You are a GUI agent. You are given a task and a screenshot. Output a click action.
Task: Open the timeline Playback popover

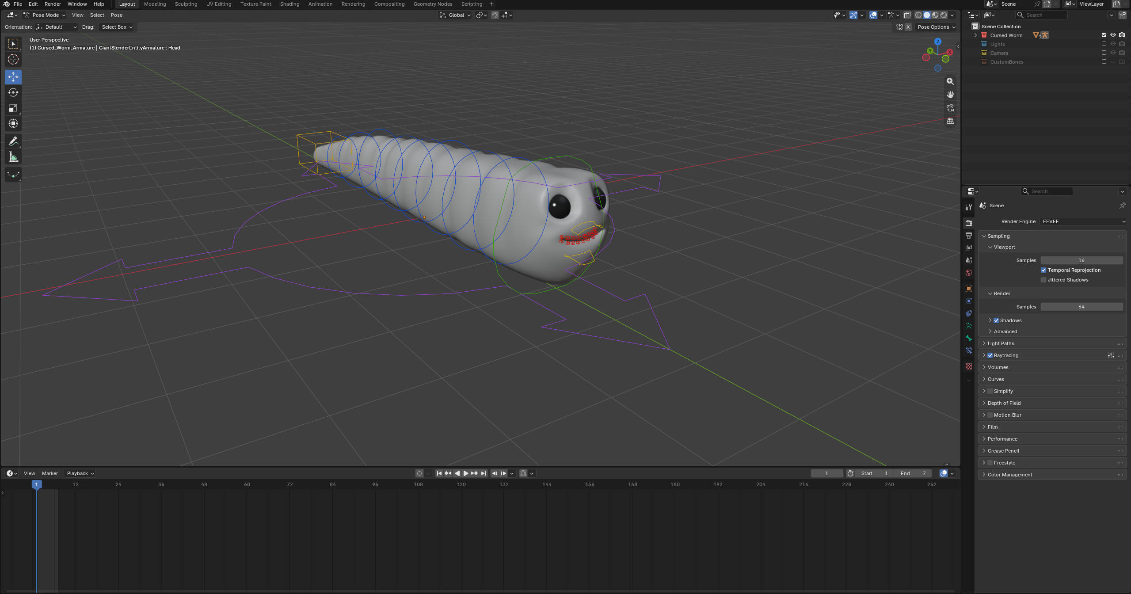[80, 473]
